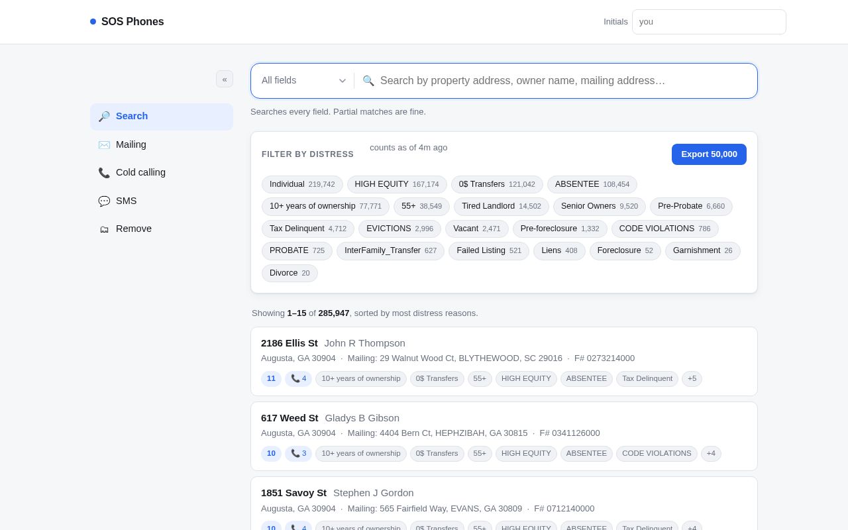
Task: Open the 1851 Savoy St property record
Action: (504, 503)
